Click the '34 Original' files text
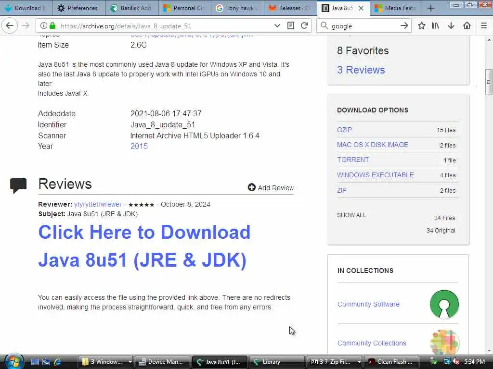 (441, 230)
